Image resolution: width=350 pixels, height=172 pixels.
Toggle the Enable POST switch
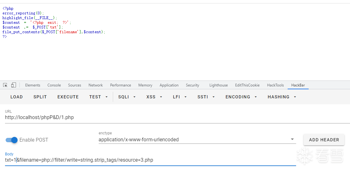[12, 140]
